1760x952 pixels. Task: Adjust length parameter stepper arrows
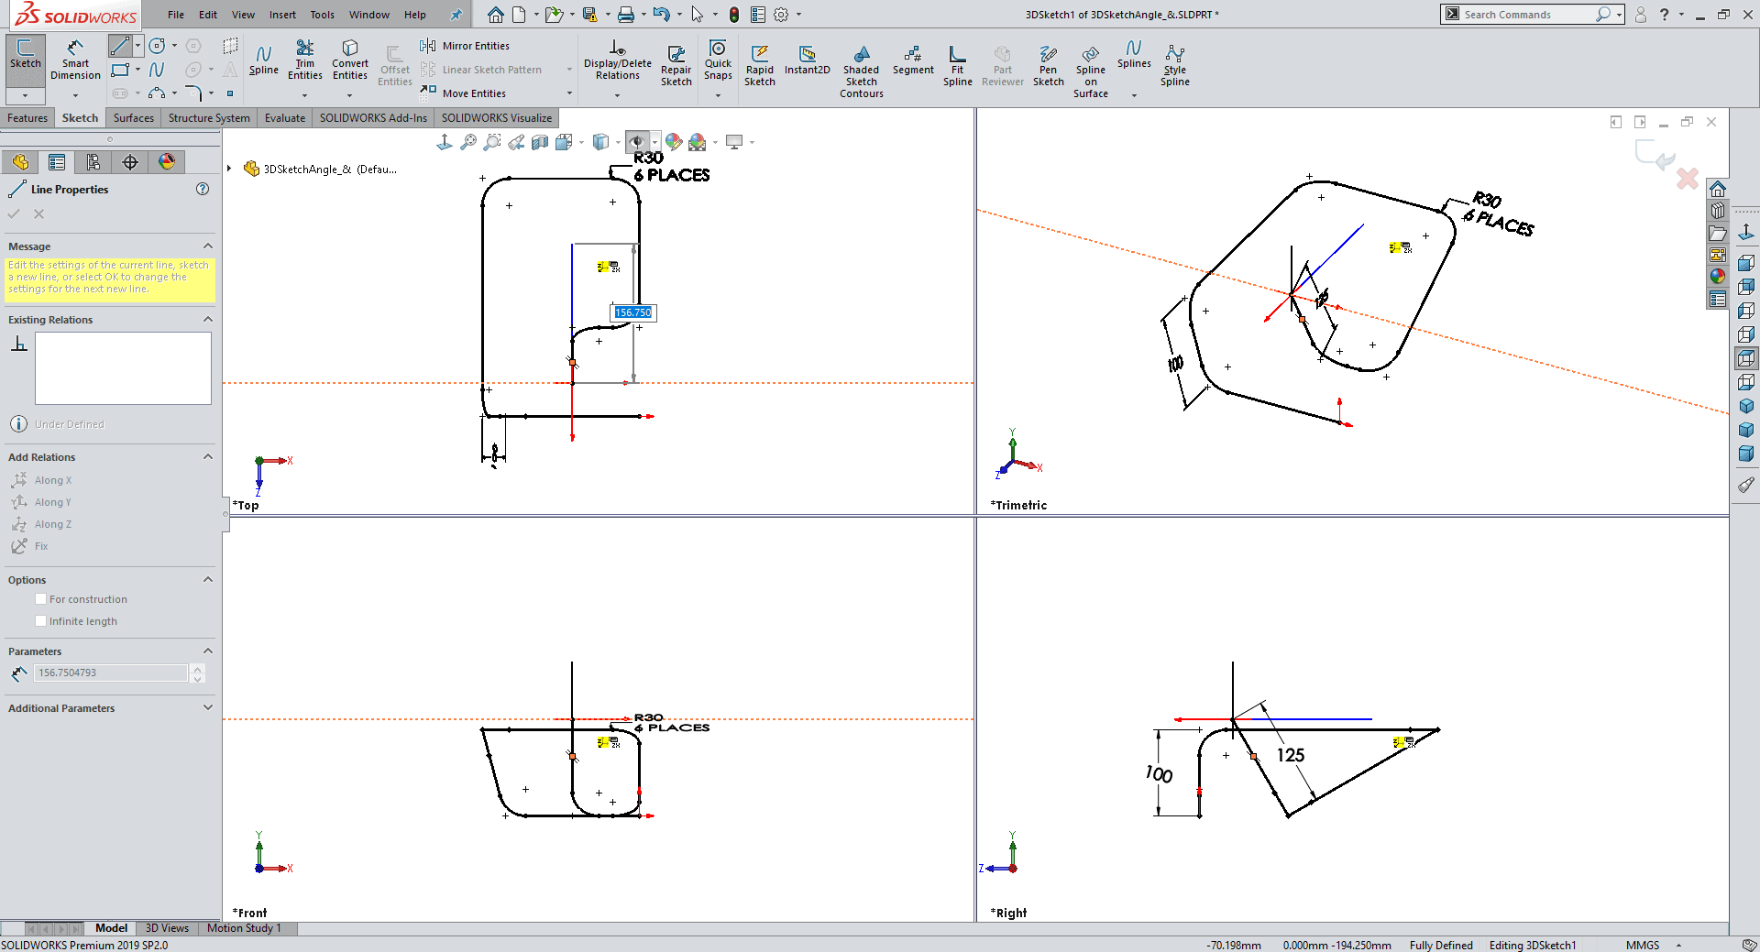point(197,673)
